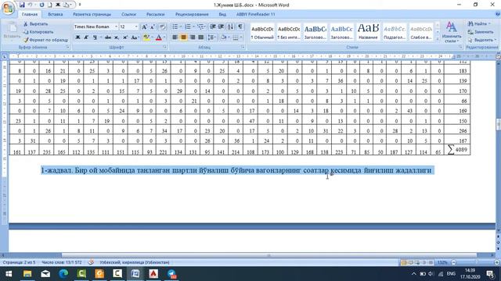Image resolution: width=501 pixels, height=281 pixels.
Task: Switch to the Вид tab
Action: pos(222,14)
